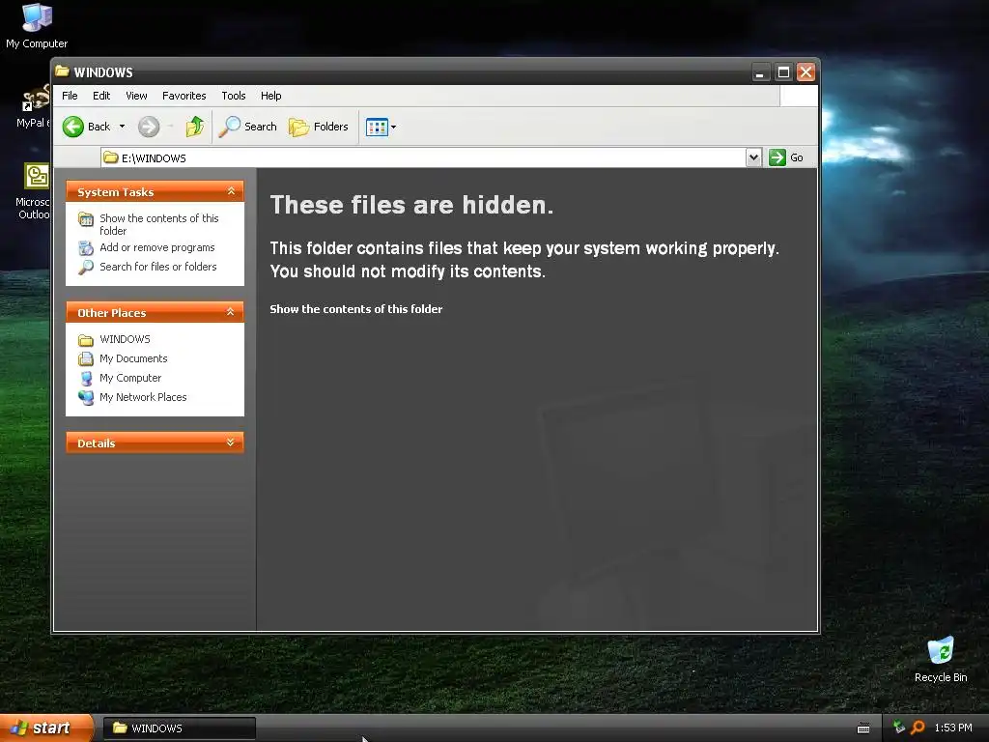
Task: Open the Search pane from toolbar
Action: click(248, 127)
